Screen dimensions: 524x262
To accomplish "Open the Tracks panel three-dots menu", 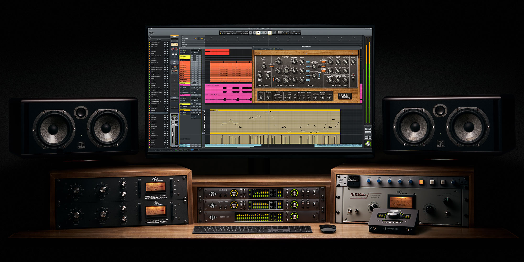I will (x=168, y=40).
